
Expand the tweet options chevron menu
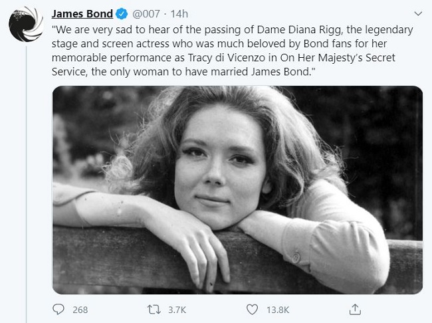point(417,13)
